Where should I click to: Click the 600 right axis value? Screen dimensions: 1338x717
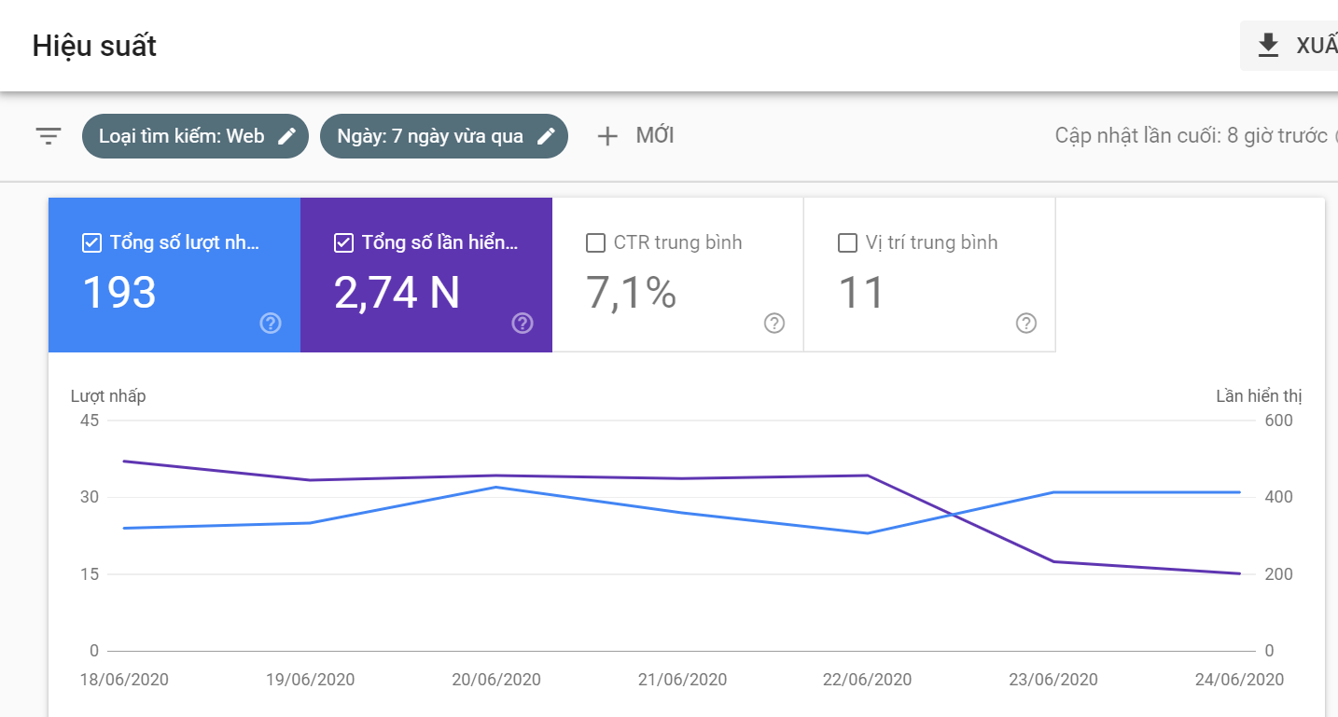click(1279, 421)
